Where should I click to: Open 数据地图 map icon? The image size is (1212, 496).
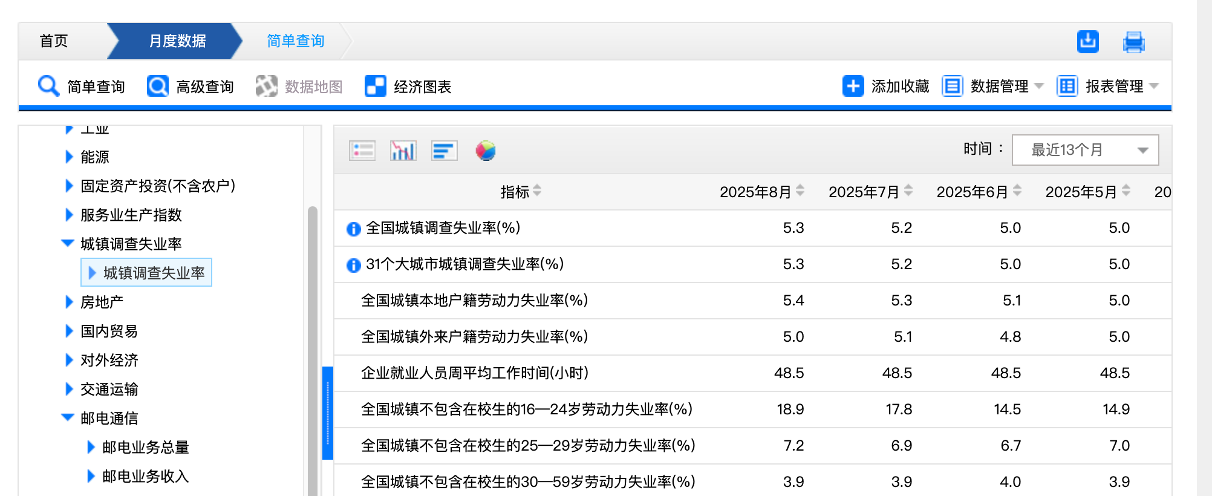pos(266,86)
